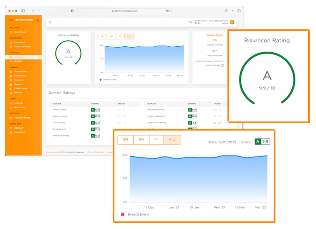The width and height of the screenshot is (316, 229).
Task: Click the Invoices document icon
Action: [x=11, y=93]
